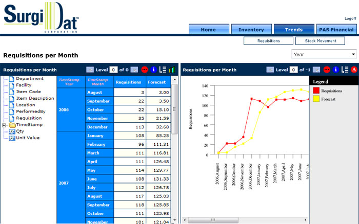This screenshot has height=224, width=359.
Task: Expand the TimeStamp folder node
Action: point(5,125)
